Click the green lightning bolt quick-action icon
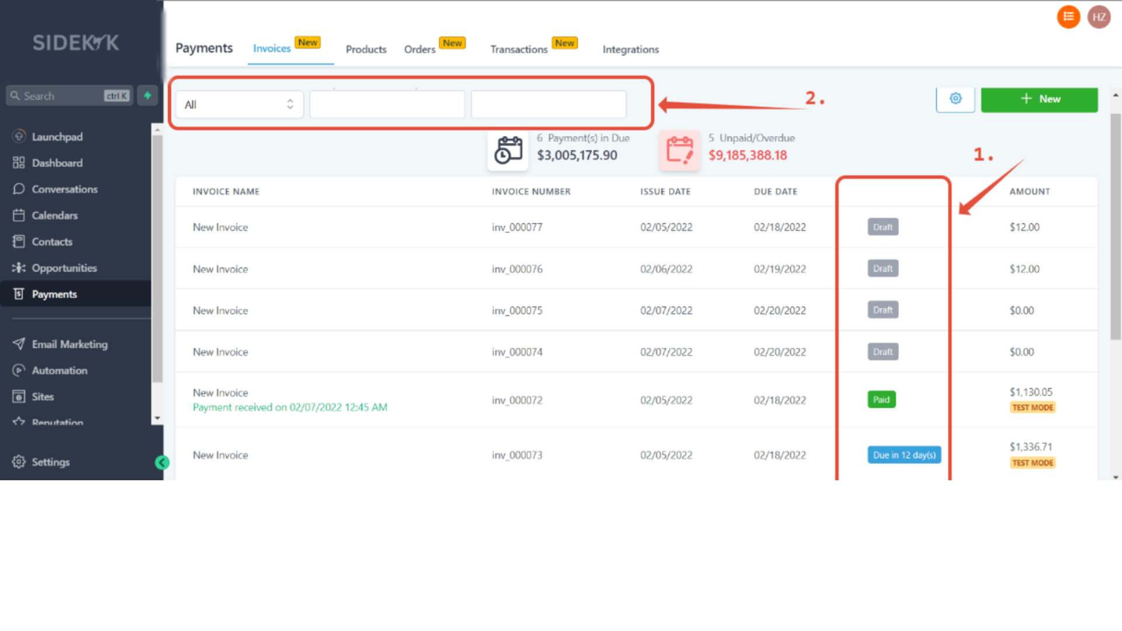 [x=147, y=95]
